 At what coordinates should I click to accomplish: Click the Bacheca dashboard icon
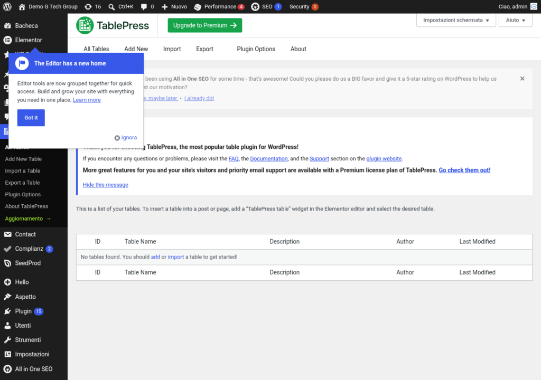tap(7, 25)
